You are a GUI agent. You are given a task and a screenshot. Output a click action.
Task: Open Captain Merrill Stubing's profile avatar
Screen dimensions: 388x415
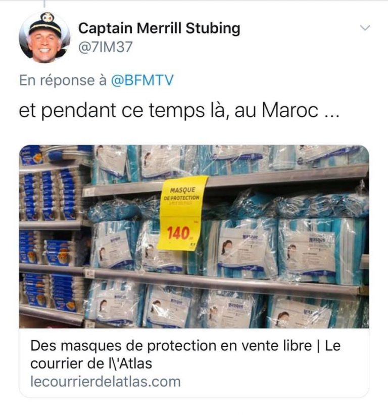(44, 37)
